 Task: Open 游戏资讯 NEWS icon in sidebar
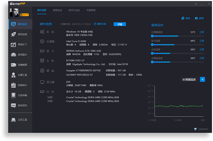(x=13, y=105)
